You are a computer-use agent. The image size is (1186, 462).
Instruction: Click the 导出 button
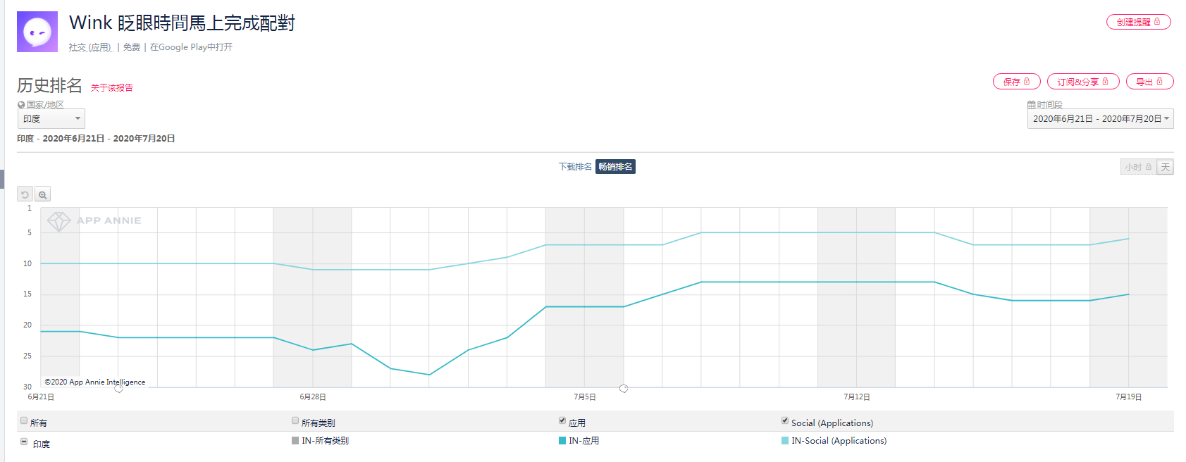(1149, 82)
